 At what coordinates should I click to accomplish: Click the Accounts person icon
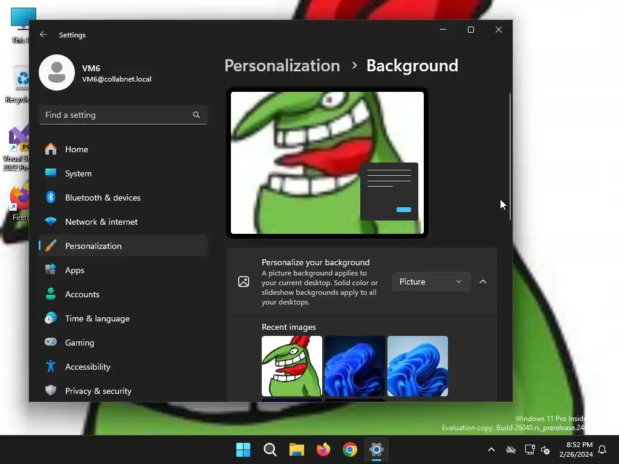click(x=51, y=294)
